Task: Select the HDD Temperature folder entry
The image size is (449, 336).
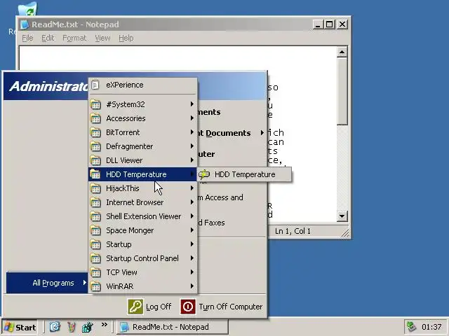Action: coord(142,174)
